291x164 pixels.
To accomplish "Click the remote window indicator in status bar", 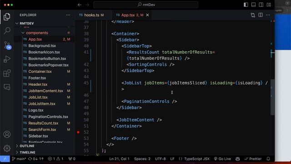I will 5,159.
